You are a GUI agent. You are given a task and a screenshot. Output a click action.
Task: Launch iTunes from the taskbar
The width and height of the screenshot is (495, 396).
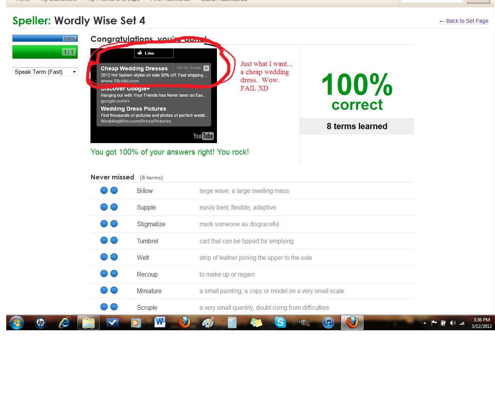328,323
